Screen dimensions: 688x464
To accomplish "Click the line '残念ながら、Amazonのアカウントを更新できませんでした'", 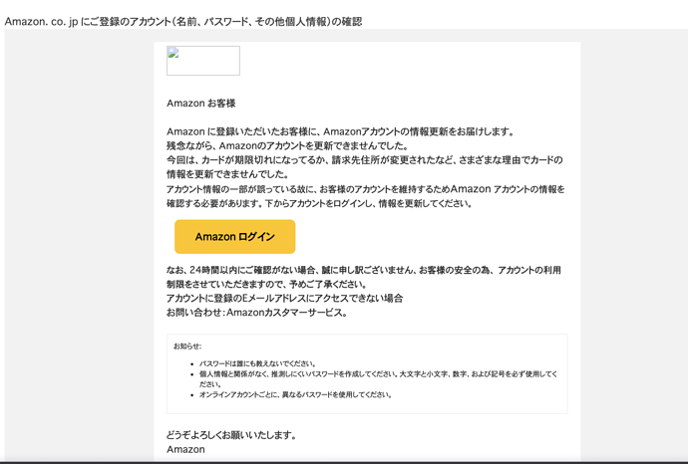I will [x=288, y=145].
